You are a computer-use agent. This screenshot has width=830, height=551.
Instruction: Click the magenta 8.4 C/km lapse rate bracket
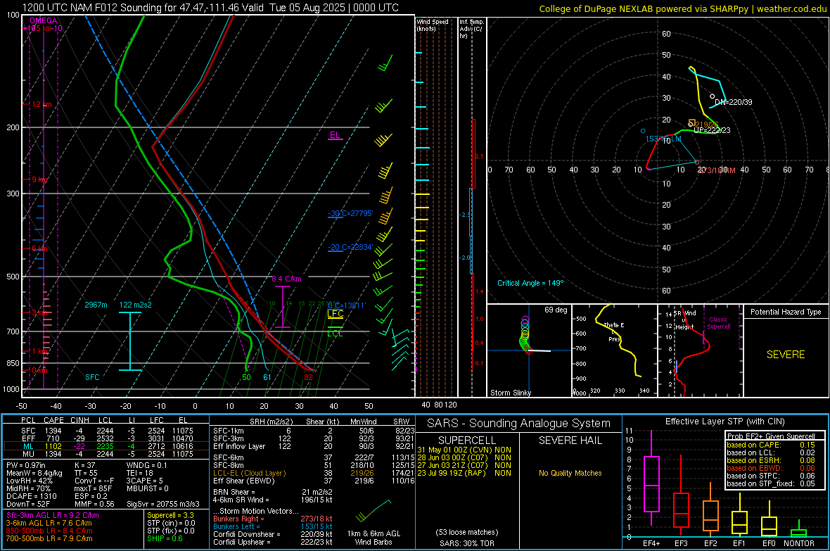click(283, 307)
